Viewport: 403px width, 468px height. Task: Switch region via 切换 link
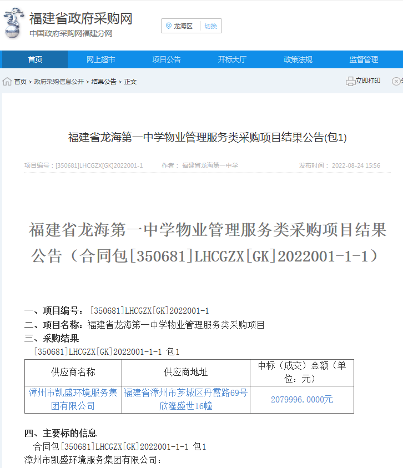pyautogui.click(x=211, y=26)
